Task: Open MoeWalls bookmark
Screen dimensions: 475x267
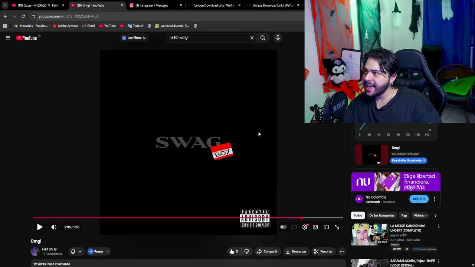Action: pos(31,26)
